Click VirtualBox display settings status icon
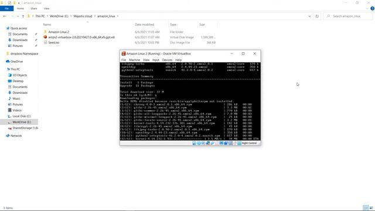The height and width of the screenshot is (211, 375). [x=221, y=143]
